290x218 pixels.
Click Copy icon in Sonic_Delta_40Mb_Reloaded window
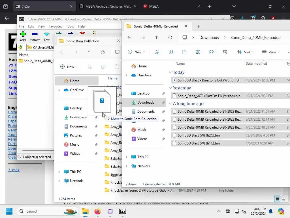171,52
